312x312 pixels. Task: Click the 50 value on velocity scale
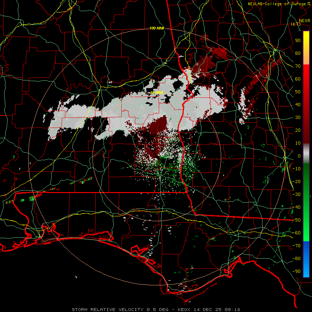pyautogui.click(x=298, y=92)
